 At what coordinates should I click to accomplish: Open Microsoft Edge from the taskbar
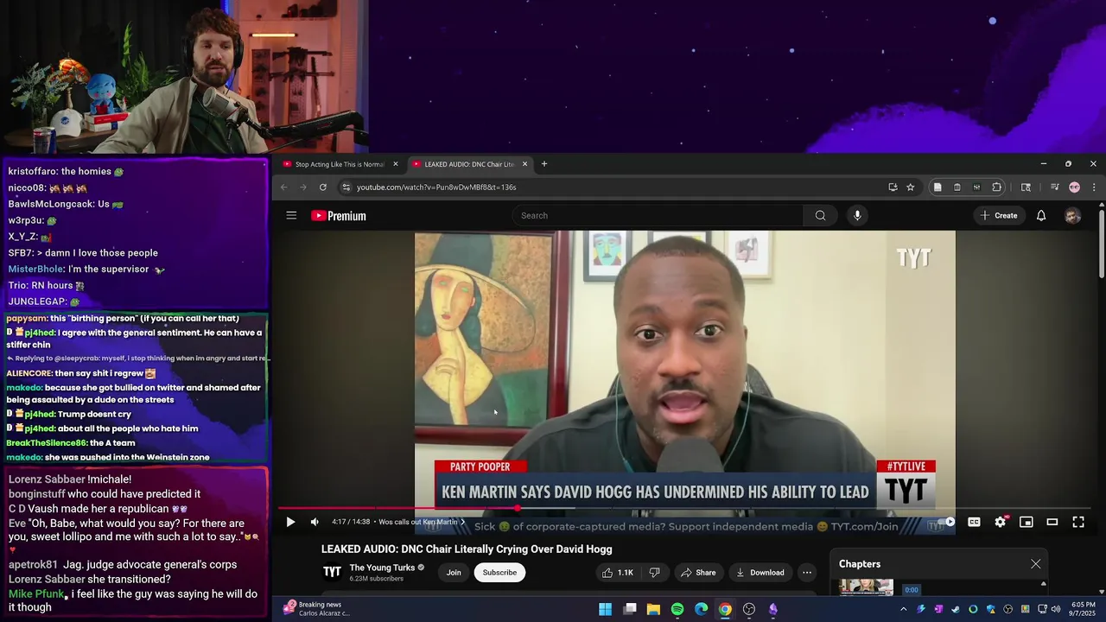(x=701, y=609)
